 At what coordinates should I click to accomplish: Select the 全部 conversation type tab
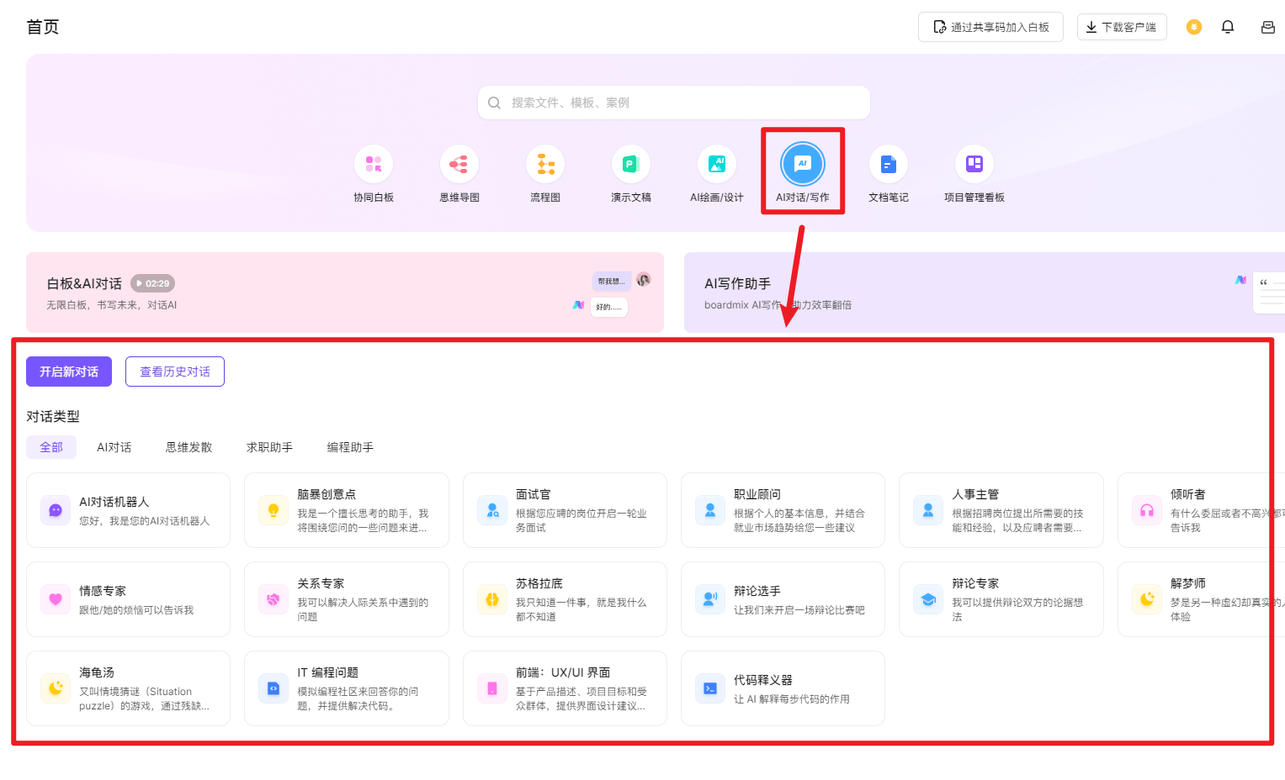51,447
